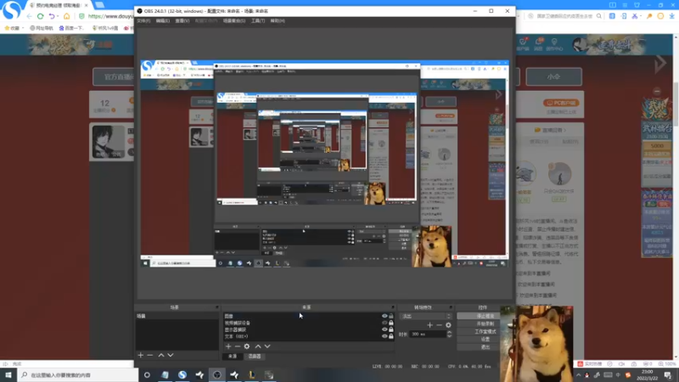
Task: Open source properties gear in Sources panel
Action: tap(247, 346)
